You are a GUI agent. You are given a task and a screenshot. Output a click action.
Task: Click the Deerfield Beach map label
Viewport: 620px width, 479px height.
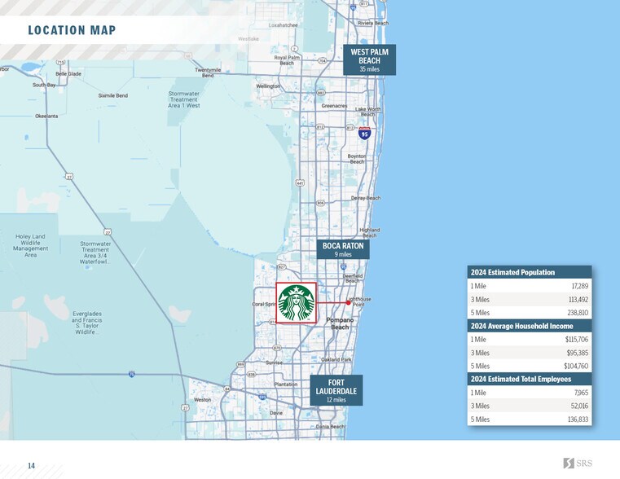[352, 279]
